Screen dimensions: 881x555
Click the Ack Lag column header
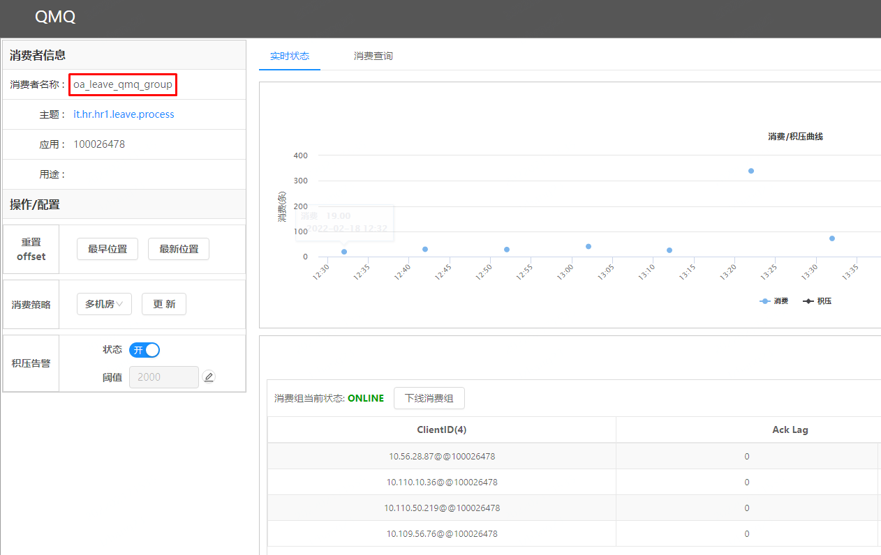790,429
